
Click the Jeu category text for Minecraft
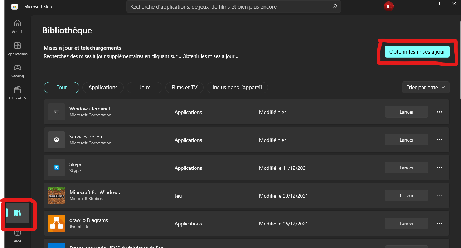[178, 196]
